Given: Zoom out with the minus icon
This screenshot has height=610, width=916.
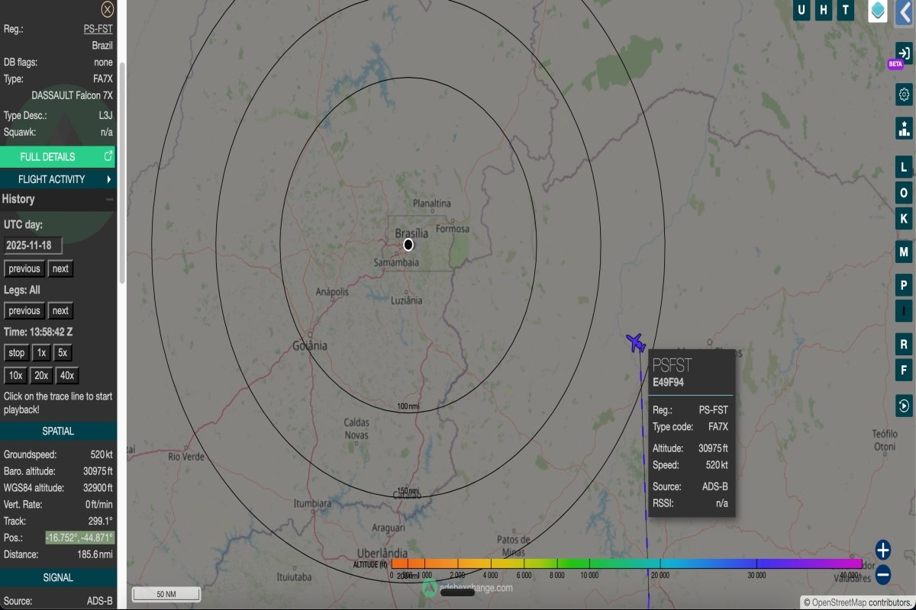Looking at the screenshot, I should click(x=883, y=574).
